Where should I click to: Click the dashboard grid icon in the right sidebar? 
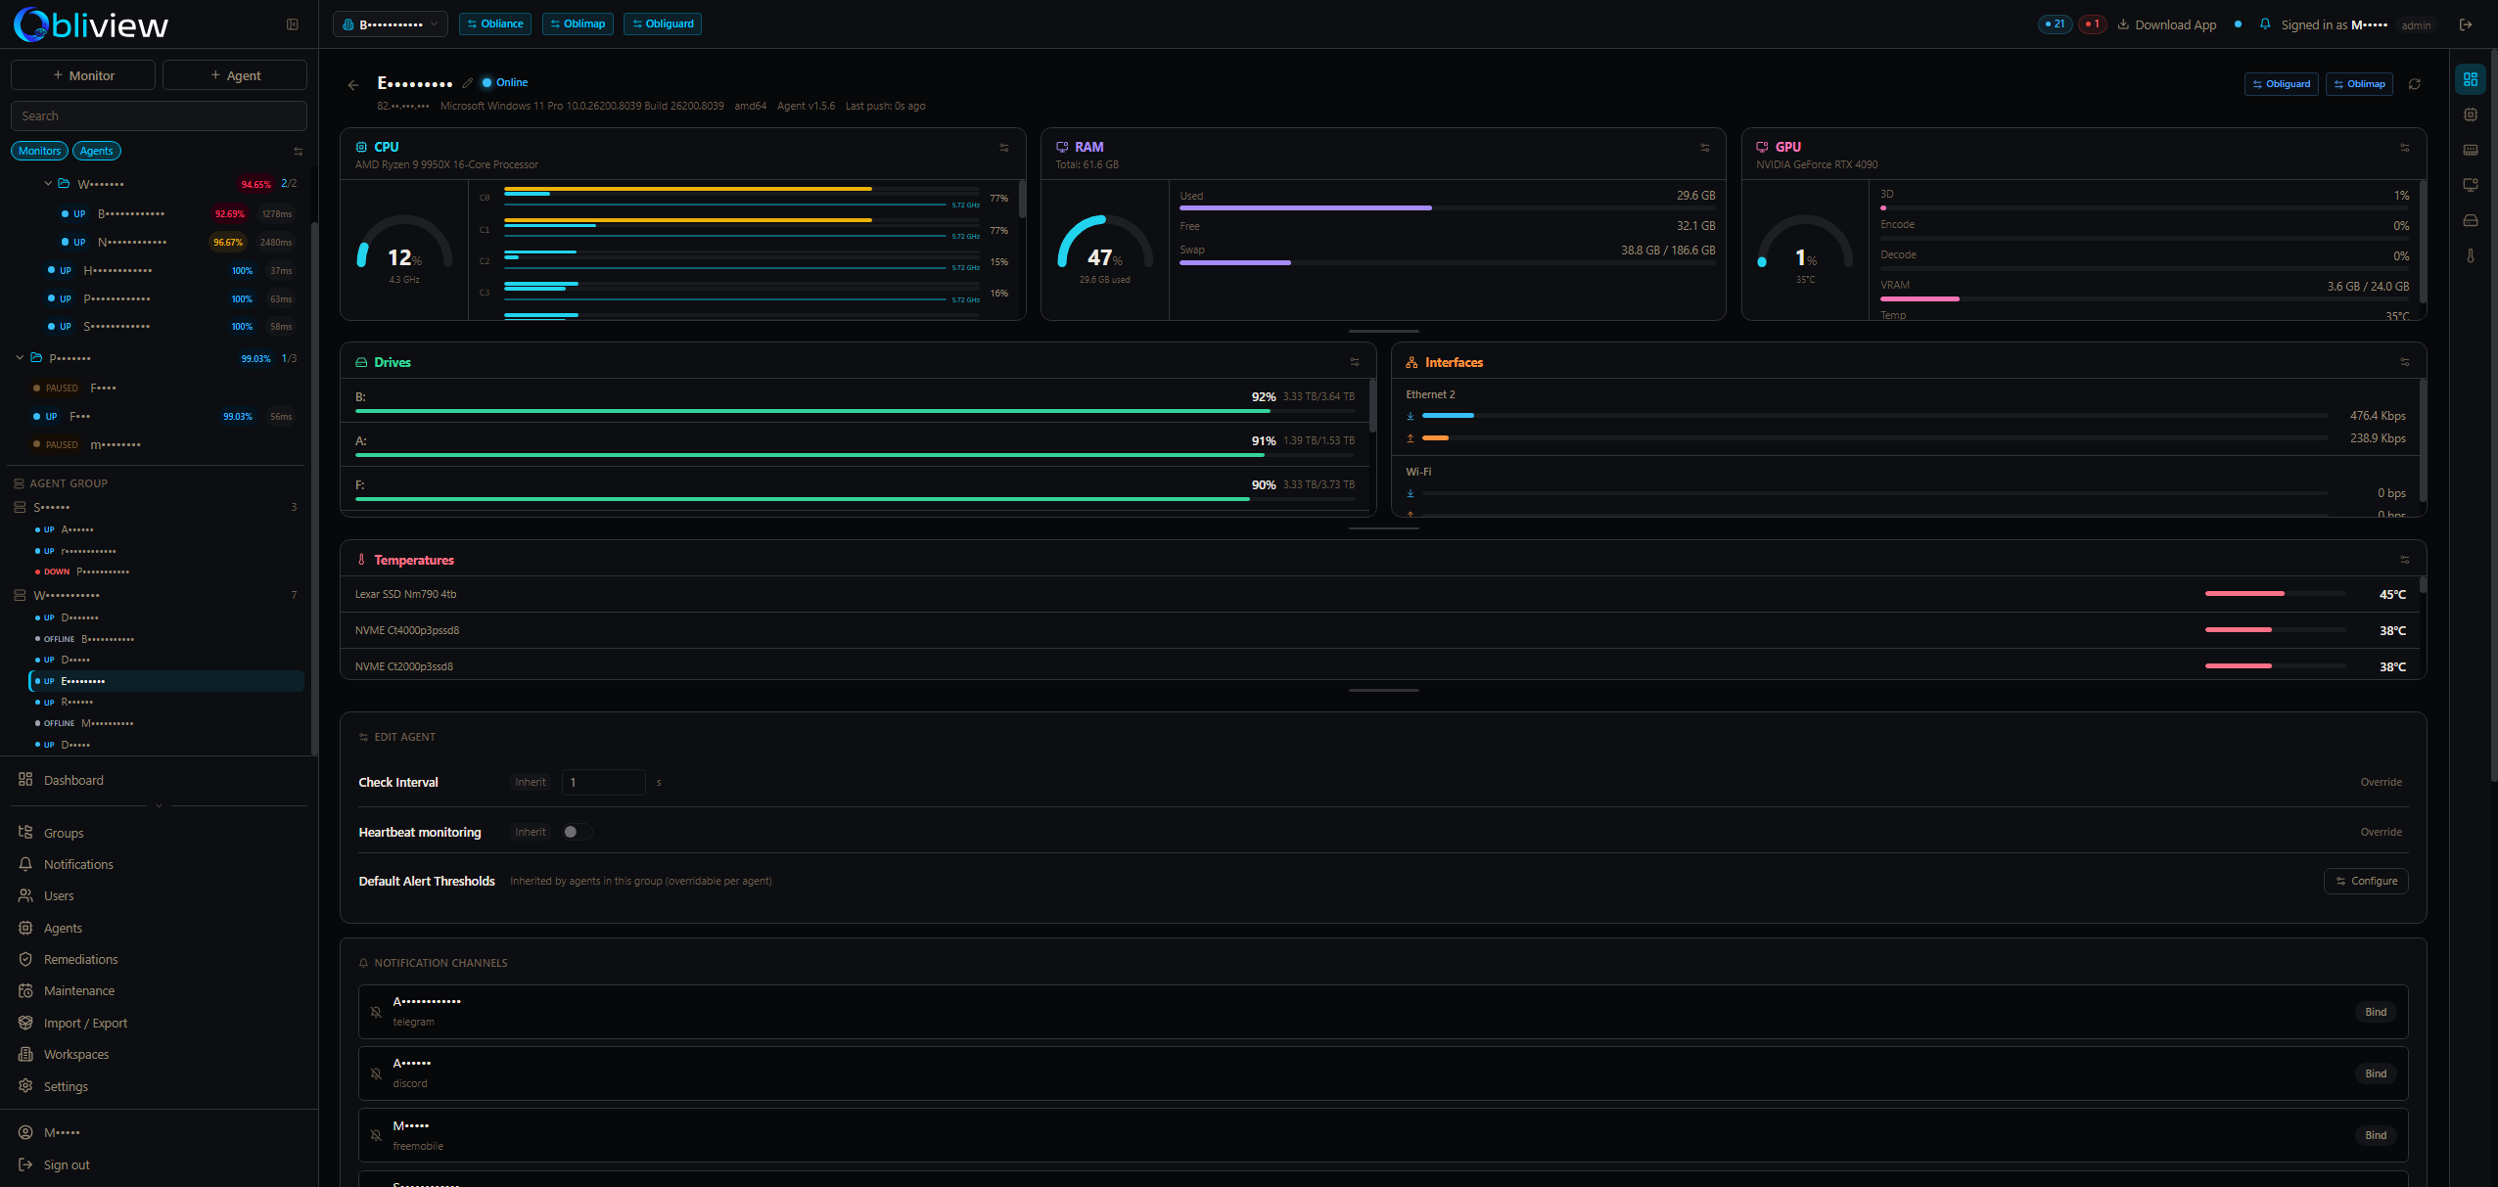[x=2472, y=79]
